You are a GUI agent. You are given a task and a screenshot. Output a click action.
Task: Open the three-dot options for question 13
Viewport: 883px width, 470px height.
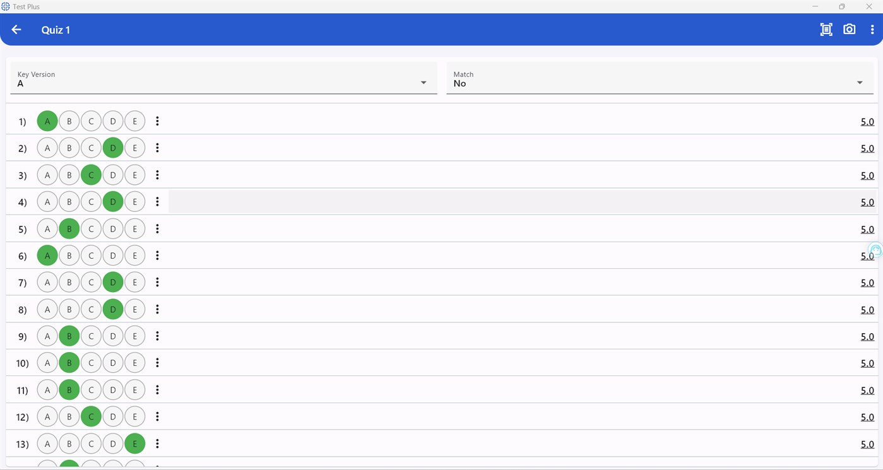click(x=157, y=444)
